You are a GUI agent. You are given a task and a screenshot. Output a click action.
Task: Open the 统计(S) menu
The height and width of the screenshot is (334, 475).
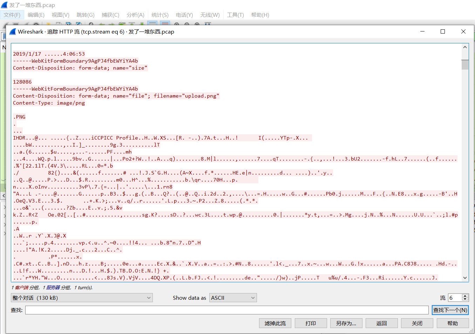click(x=160, y=15)
